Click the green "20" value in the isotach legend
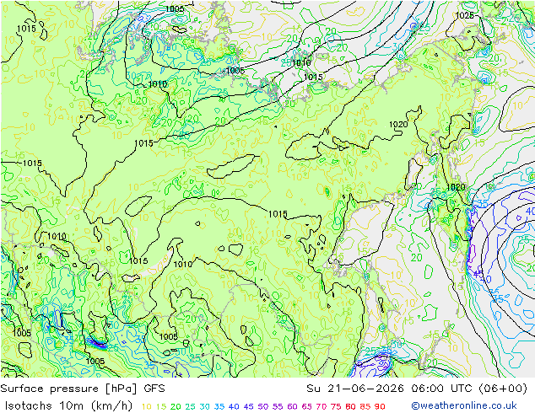Viewport: 535px width, 413px height. [176, 406]
